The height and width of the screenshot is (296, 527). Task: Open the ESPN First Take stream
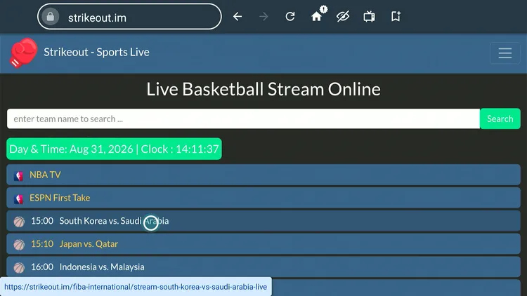[263, 198]
